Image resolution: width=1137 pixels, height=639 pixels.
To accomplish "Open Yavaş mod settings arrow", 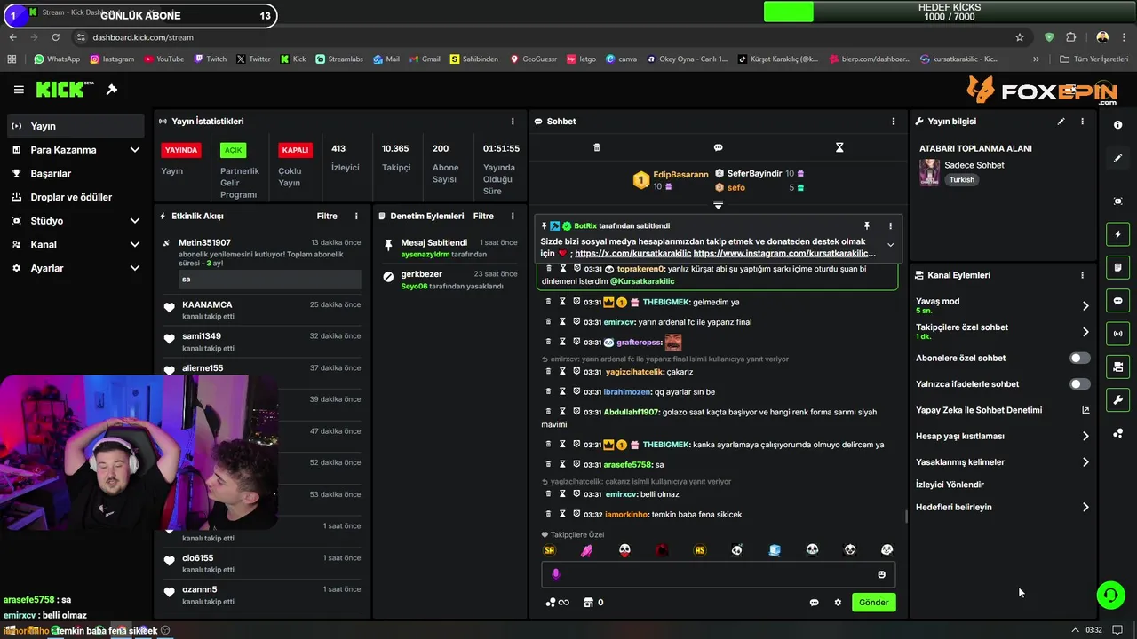I will [1085, 306].
